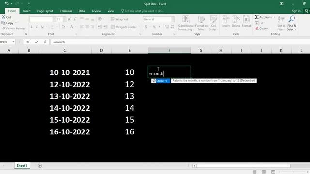310x174 pixels.
Task: Add a new sheet with plus button
Action: pyautogui.click(x=40, y=166)
